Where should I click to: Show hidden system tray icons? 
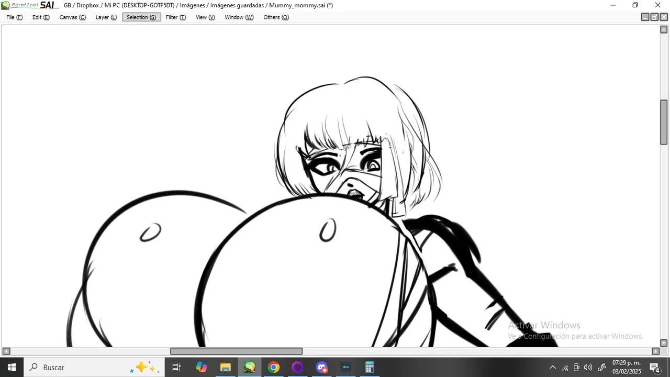[552, 367]
